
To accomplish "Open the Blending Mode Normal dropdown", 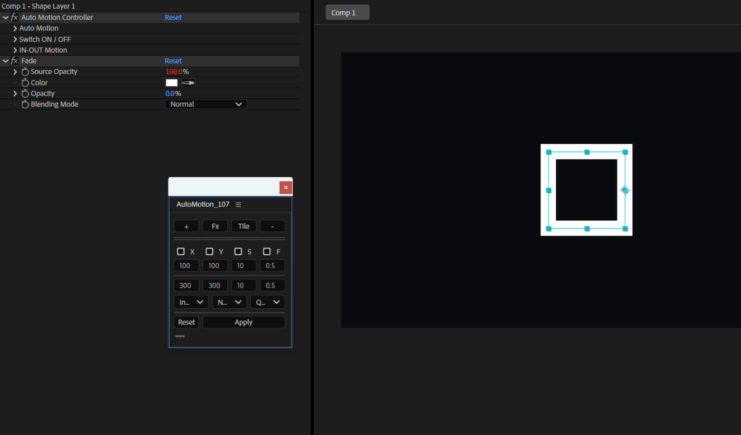I will click(206, 104).
